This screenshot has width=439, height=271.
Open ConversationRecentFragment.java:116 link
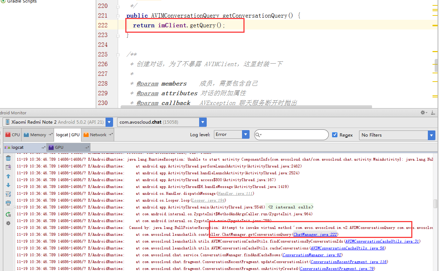pyautogui.click(x=348, y=262)
